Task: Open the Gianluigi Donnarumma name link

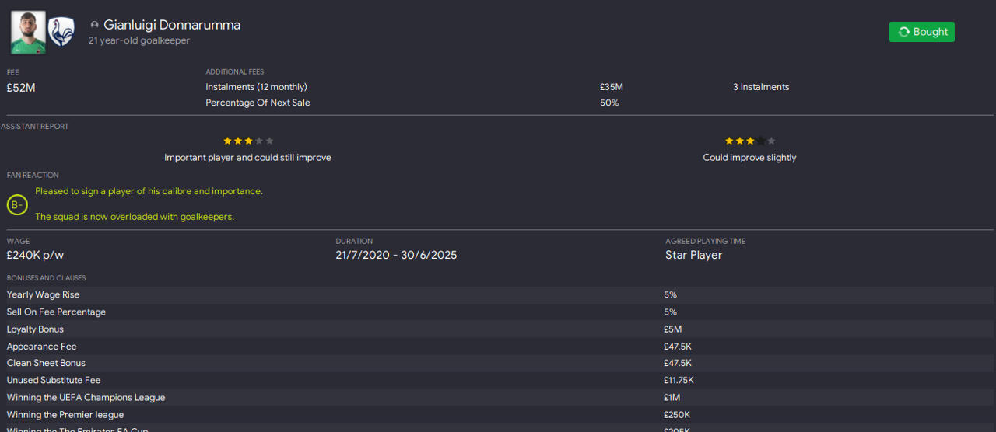Action: (172, 25)
